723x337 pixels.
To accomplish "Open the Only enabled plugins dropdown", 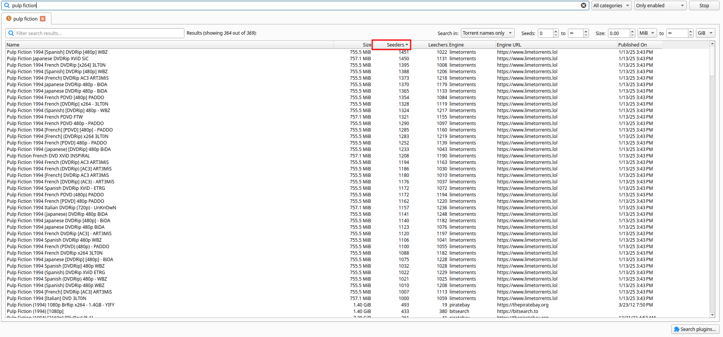I will tap(660, 5).
